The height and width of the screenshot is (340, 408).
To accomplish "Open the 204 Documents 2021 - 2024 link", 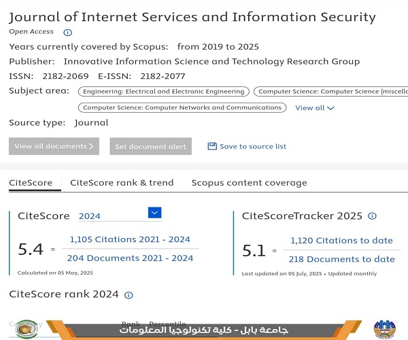I will (x=130, y=258).
